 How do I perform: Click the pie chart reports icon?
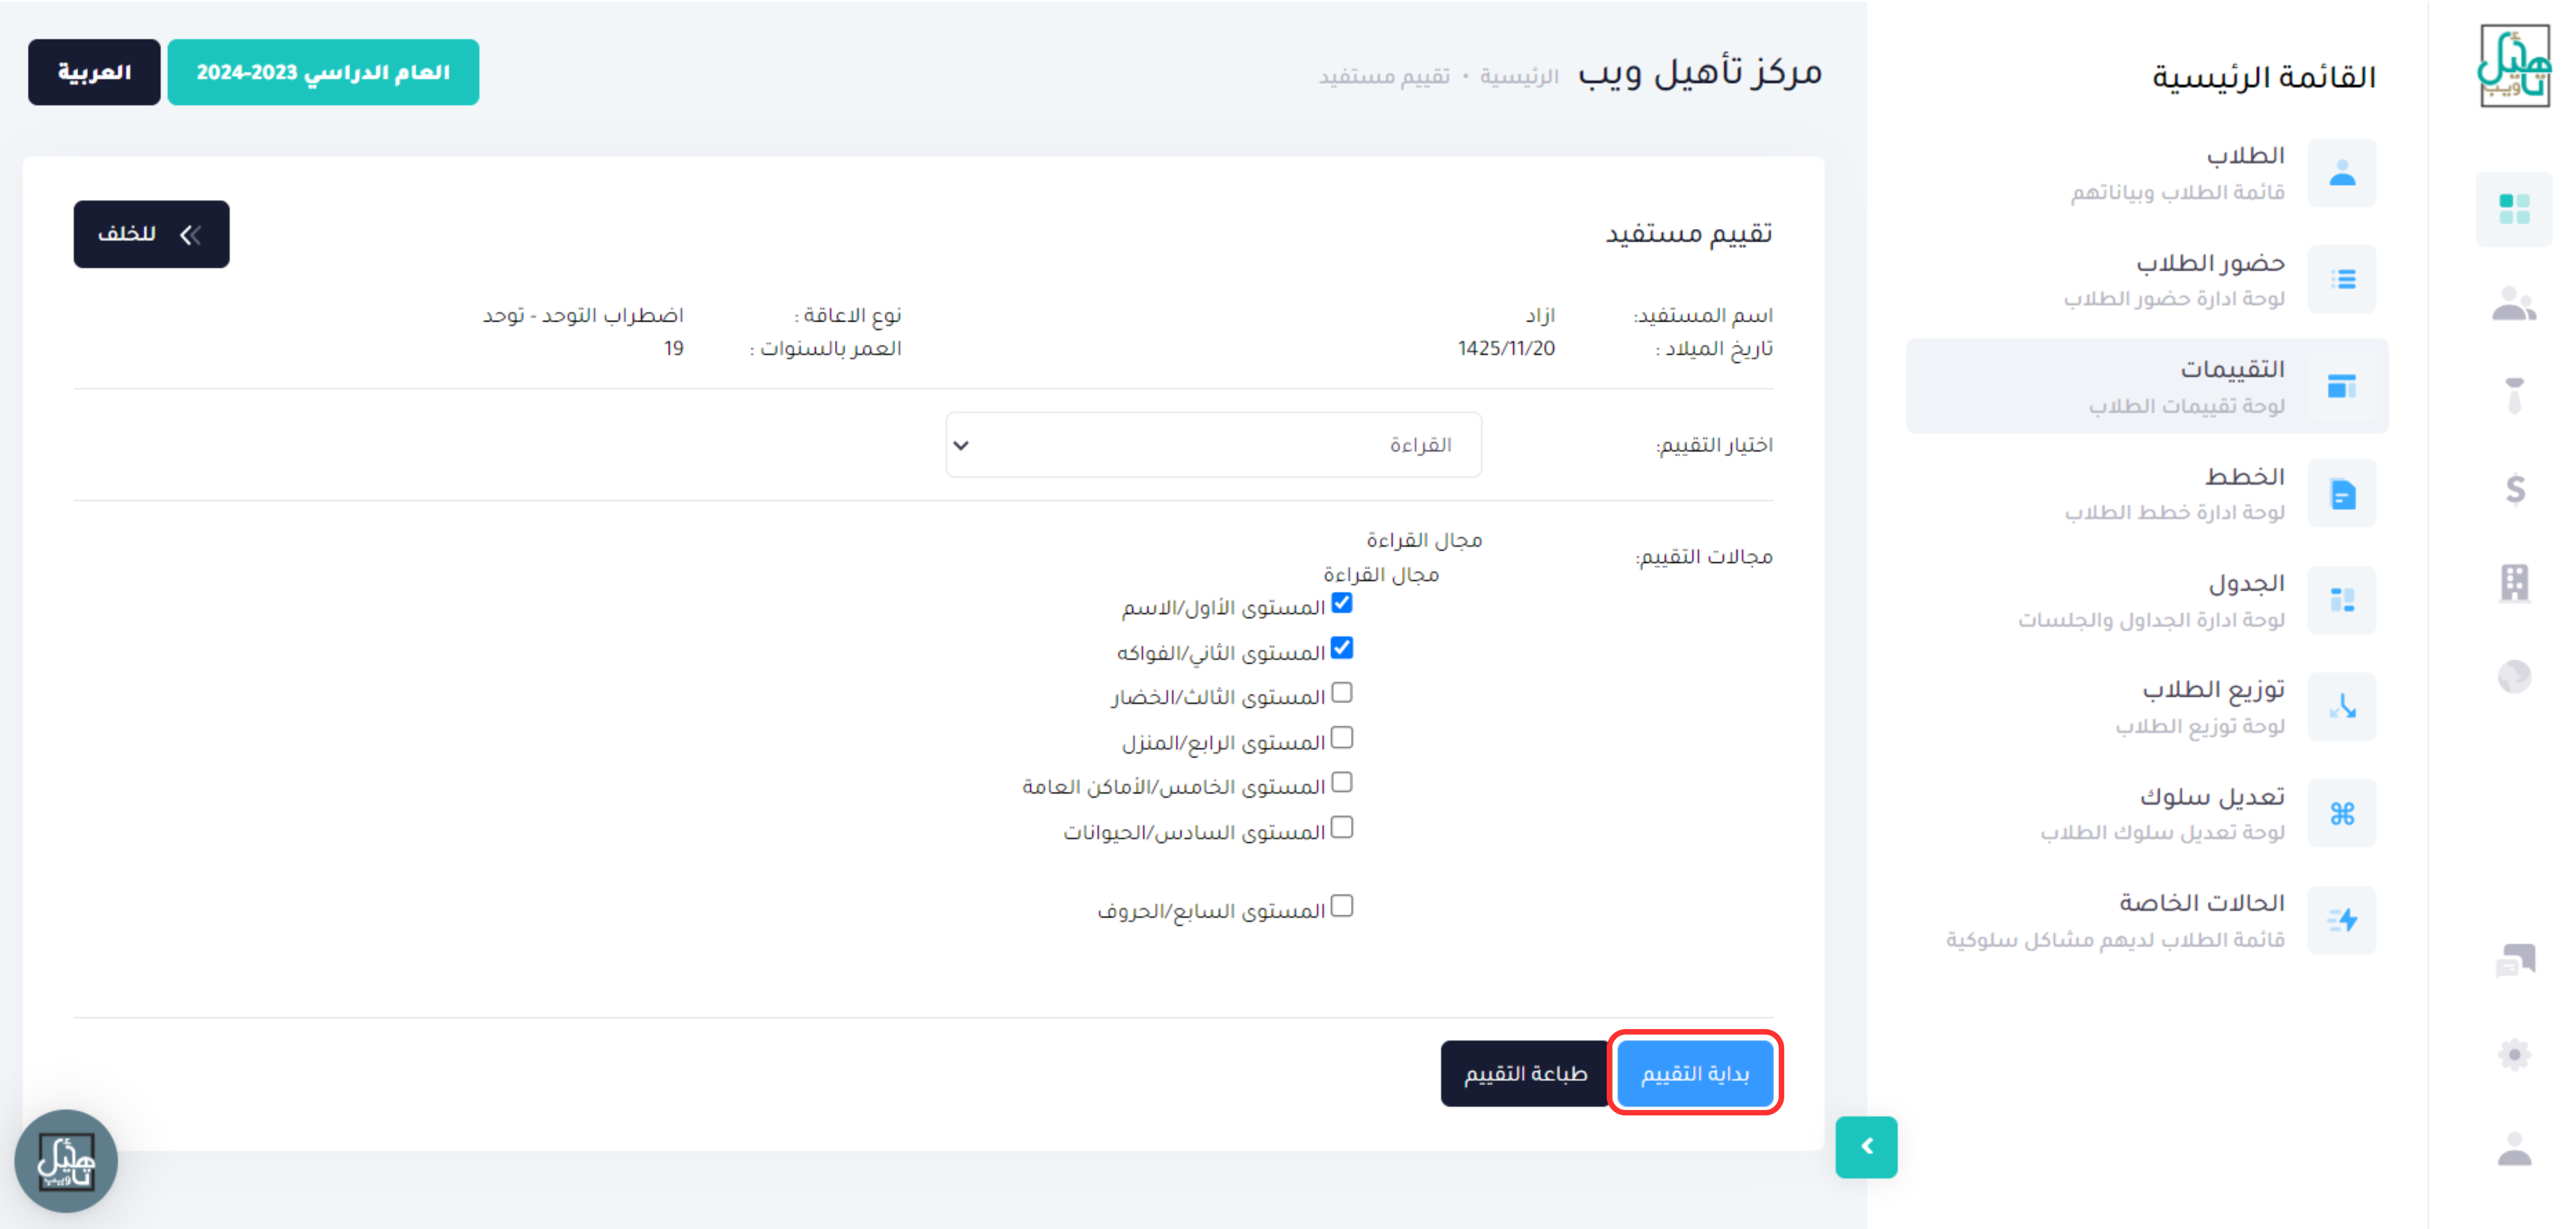pyautogui.click(x=2514, y=676)
